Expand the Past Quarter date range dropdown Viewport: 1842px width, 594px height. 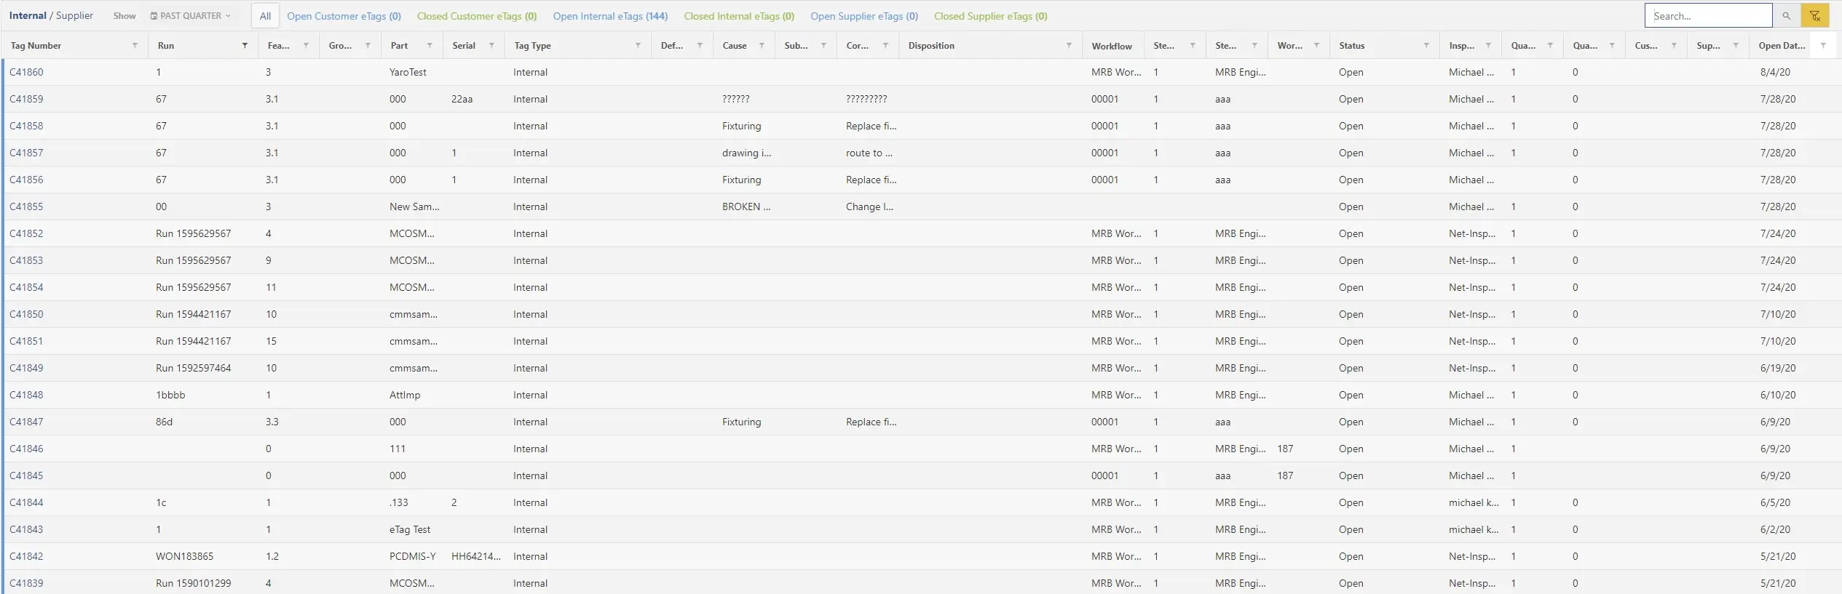(x=191, y=16)
